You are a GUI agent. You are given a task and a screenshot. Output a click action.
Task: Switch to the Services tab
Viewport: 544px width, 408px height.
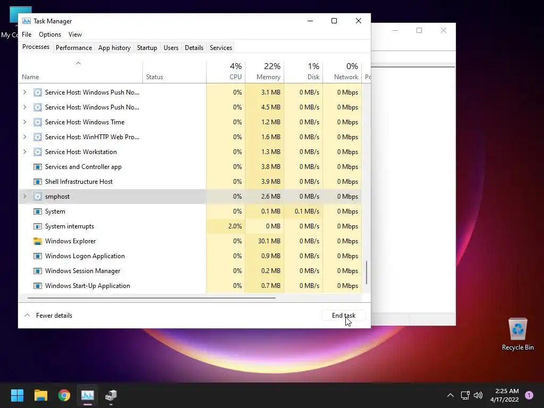click(220, 47)
